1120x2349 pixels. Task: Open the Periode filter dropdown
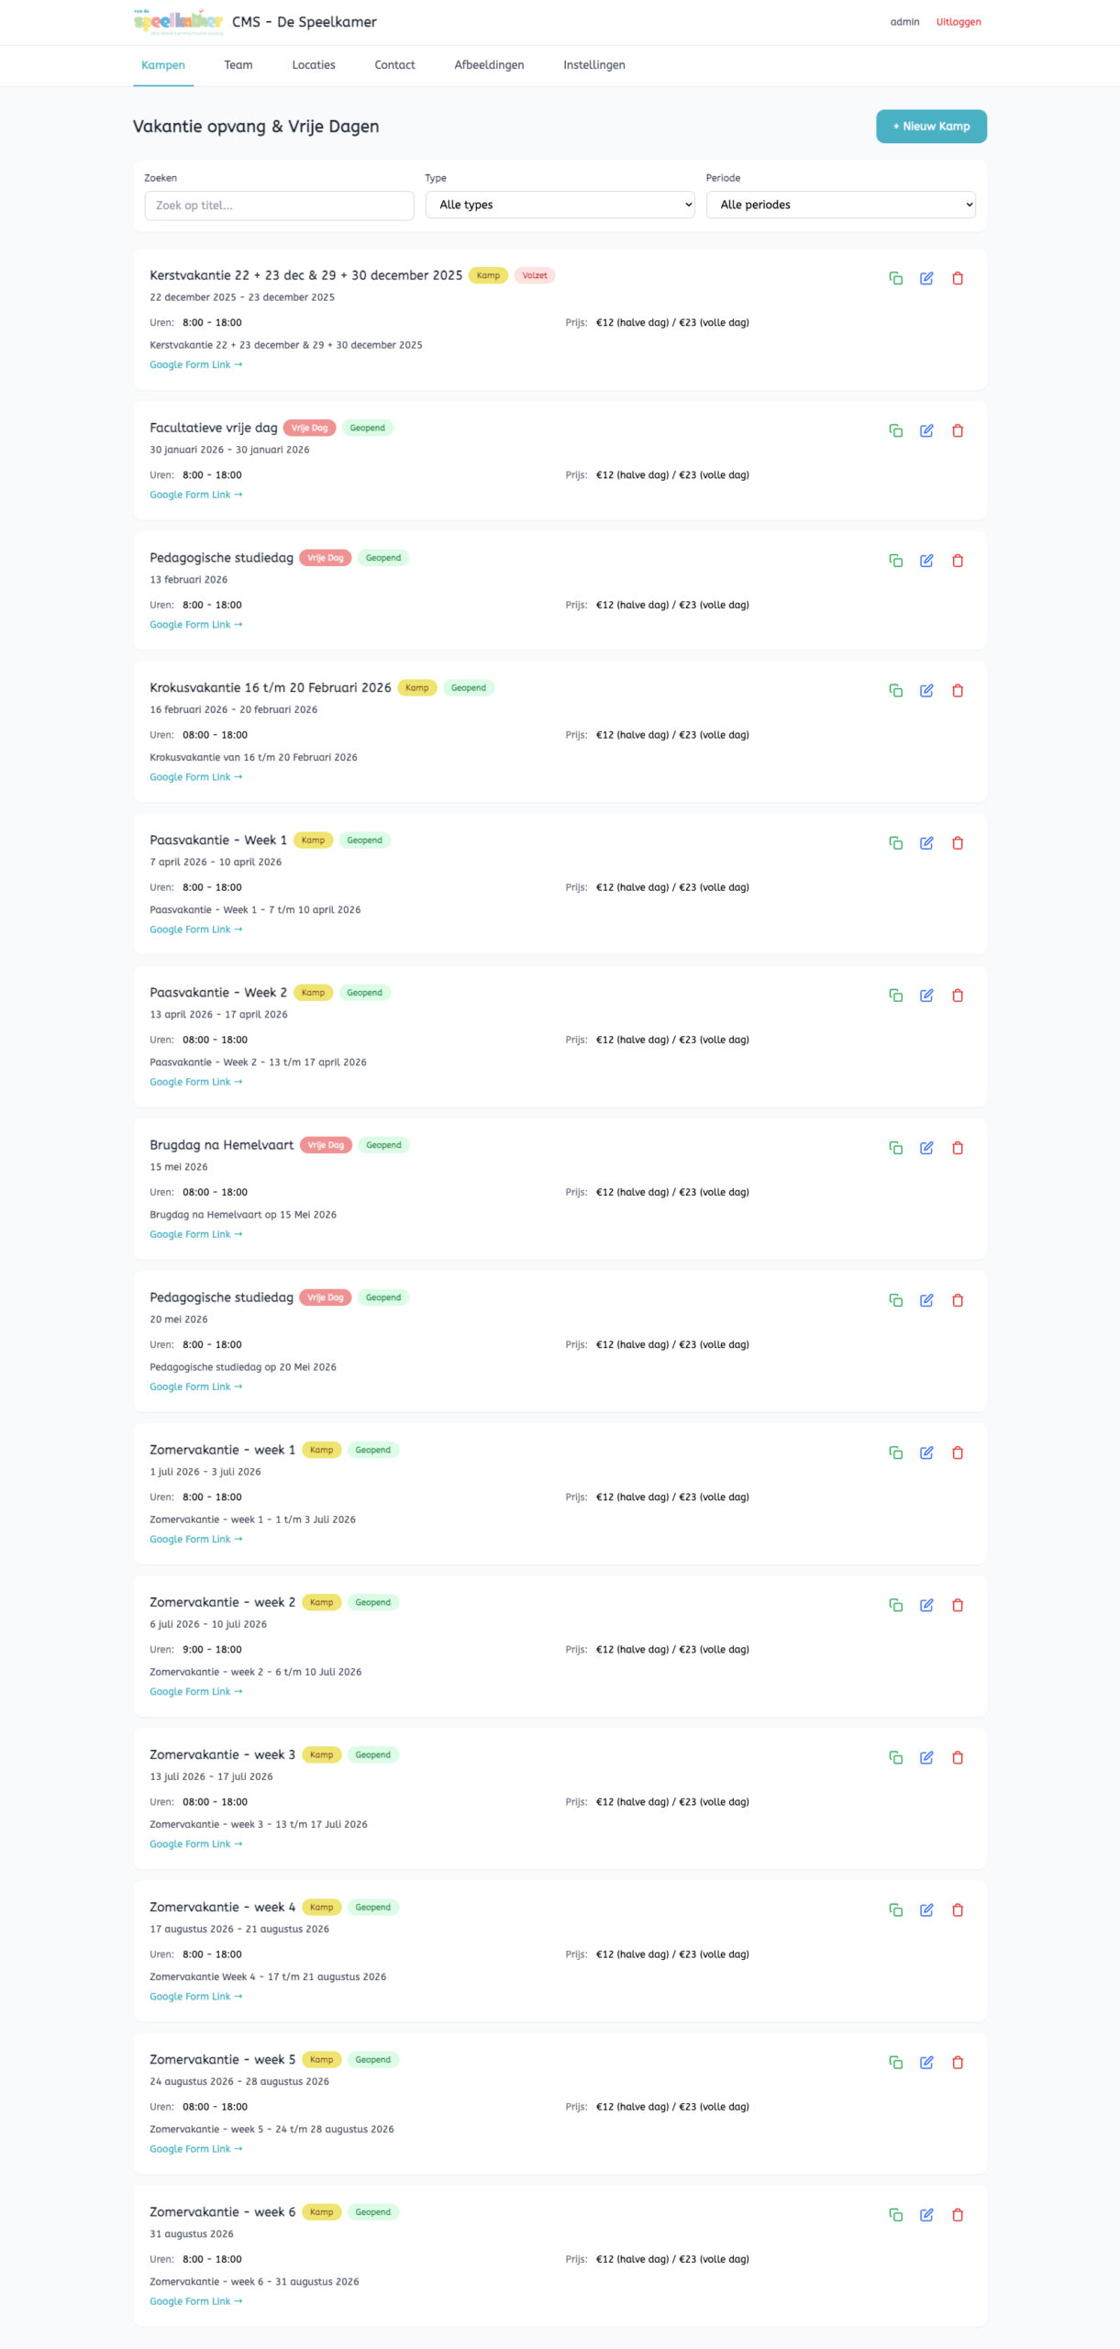click(x=840, y=205)
